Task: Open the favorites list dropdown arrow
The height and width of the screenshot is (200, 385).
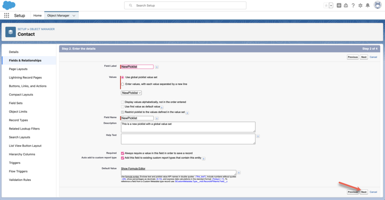Action: [331, 5]
